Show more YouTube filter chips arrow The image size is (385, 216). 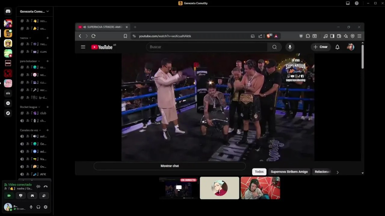pos(337,172)
